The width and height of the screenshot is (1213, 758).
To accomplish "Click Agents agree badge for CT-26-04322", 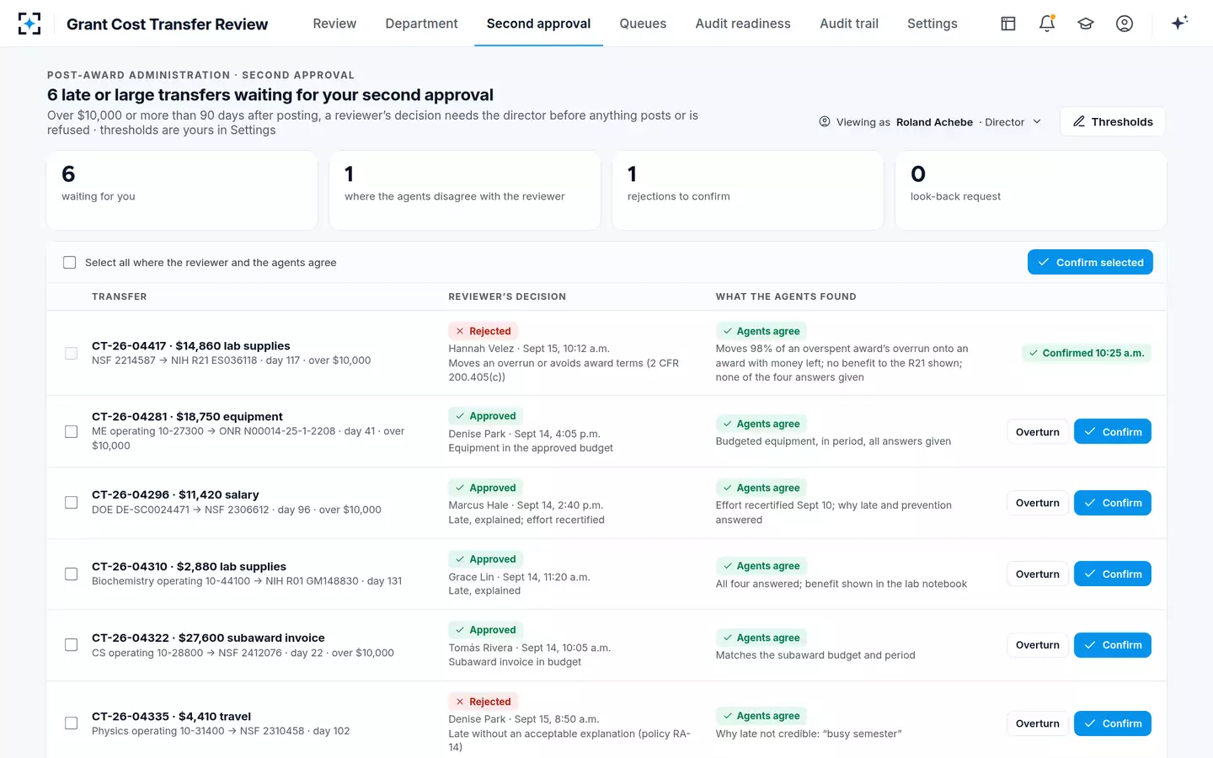I will coord(761,638).
